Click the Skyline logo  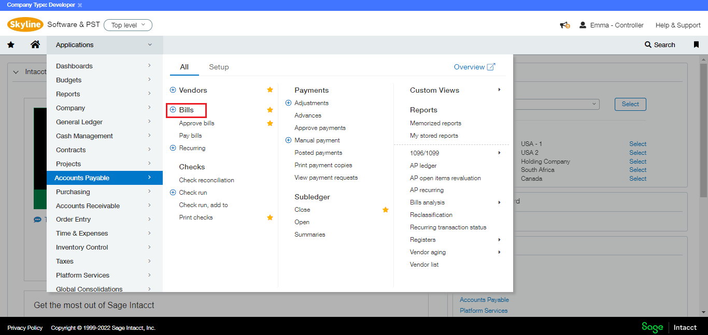pos(25,25)
